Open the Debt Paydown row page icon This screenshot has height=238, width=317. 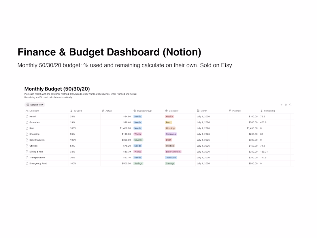(27, 140)
